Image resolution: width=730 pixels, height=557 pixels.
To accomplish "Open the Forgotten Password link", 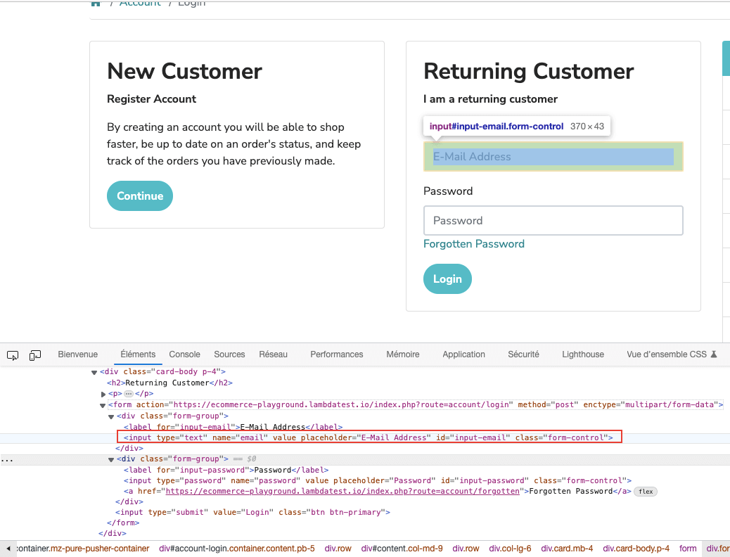I will click(x=473, y=244).
